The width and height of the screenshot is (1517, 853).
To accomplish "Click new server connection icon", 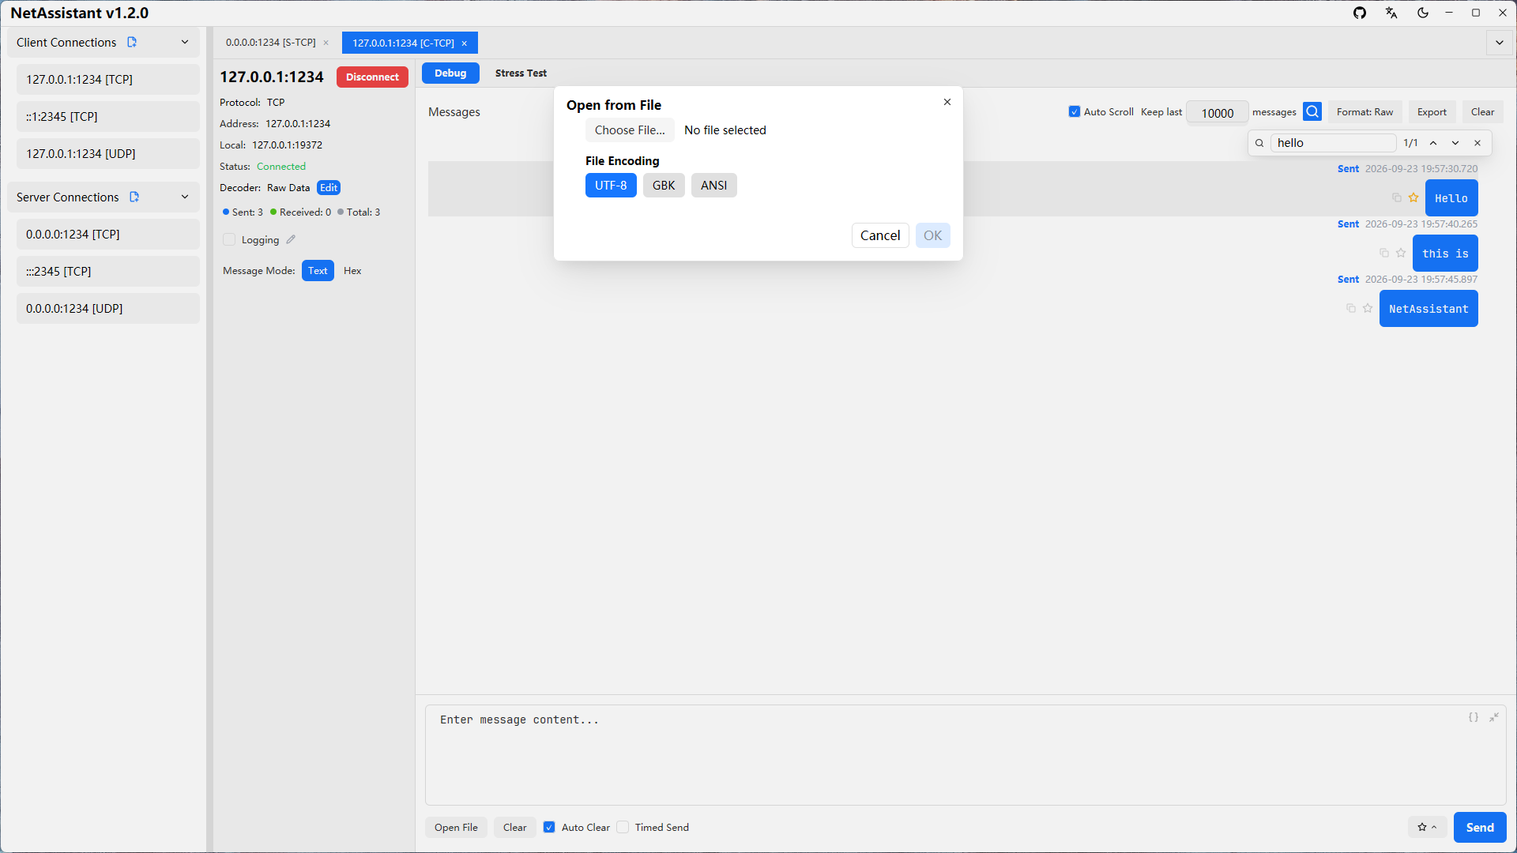I will point(134,197).
